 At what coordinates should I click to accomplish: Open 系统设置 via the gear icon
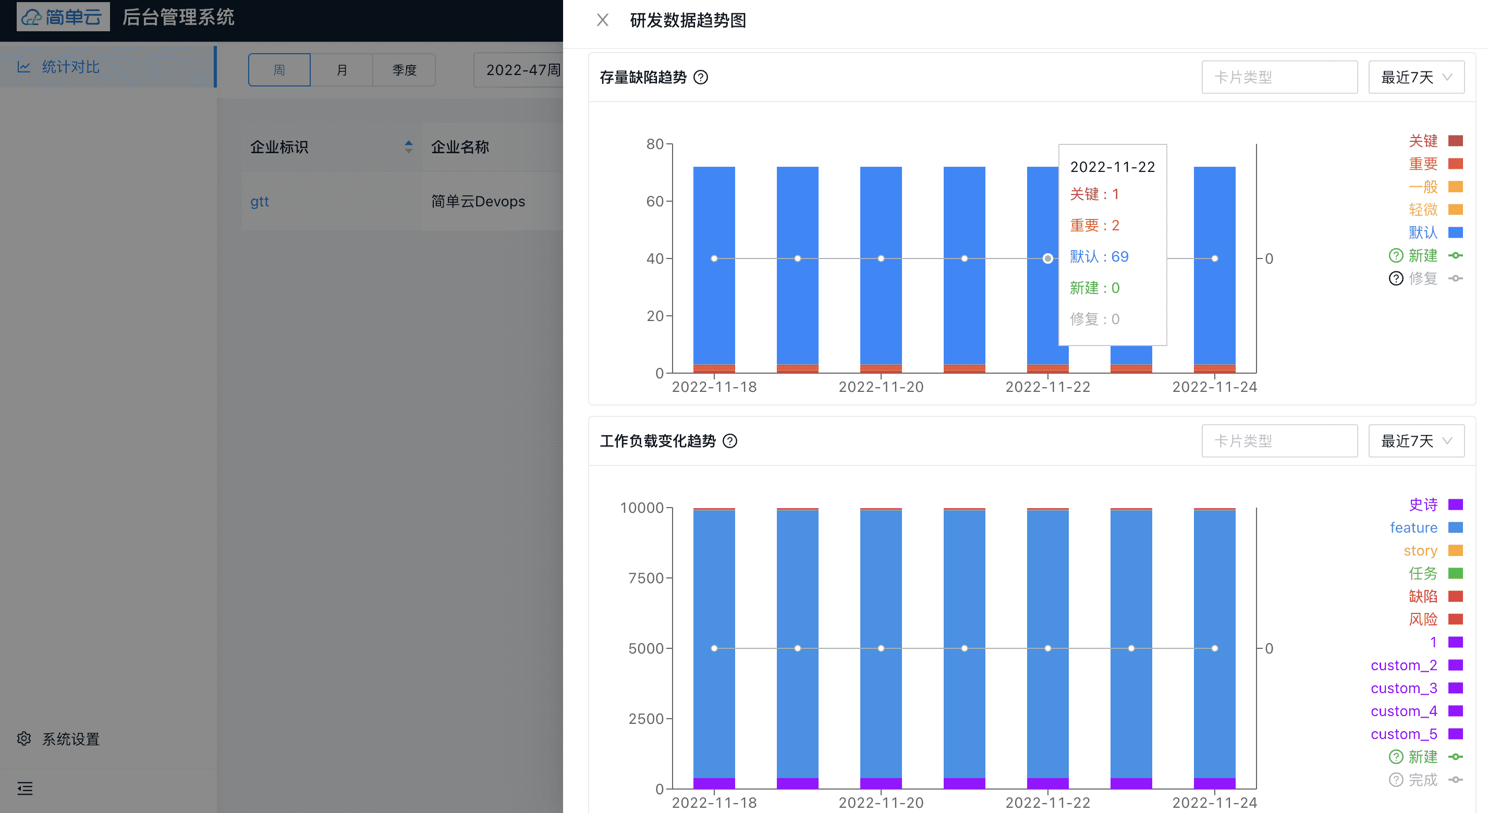[x=23, y=738]
